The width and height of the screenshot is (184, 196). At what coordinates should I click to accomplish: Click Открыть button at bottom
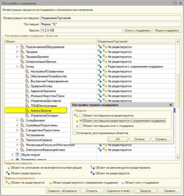92,191
